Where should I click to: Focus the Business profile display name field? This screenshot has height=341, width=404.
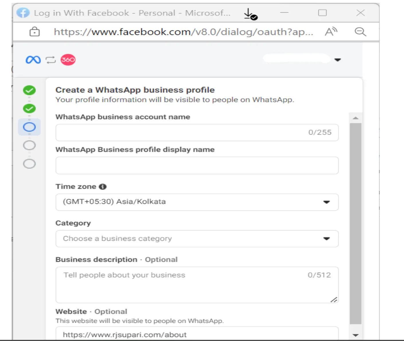pos(197,165)
